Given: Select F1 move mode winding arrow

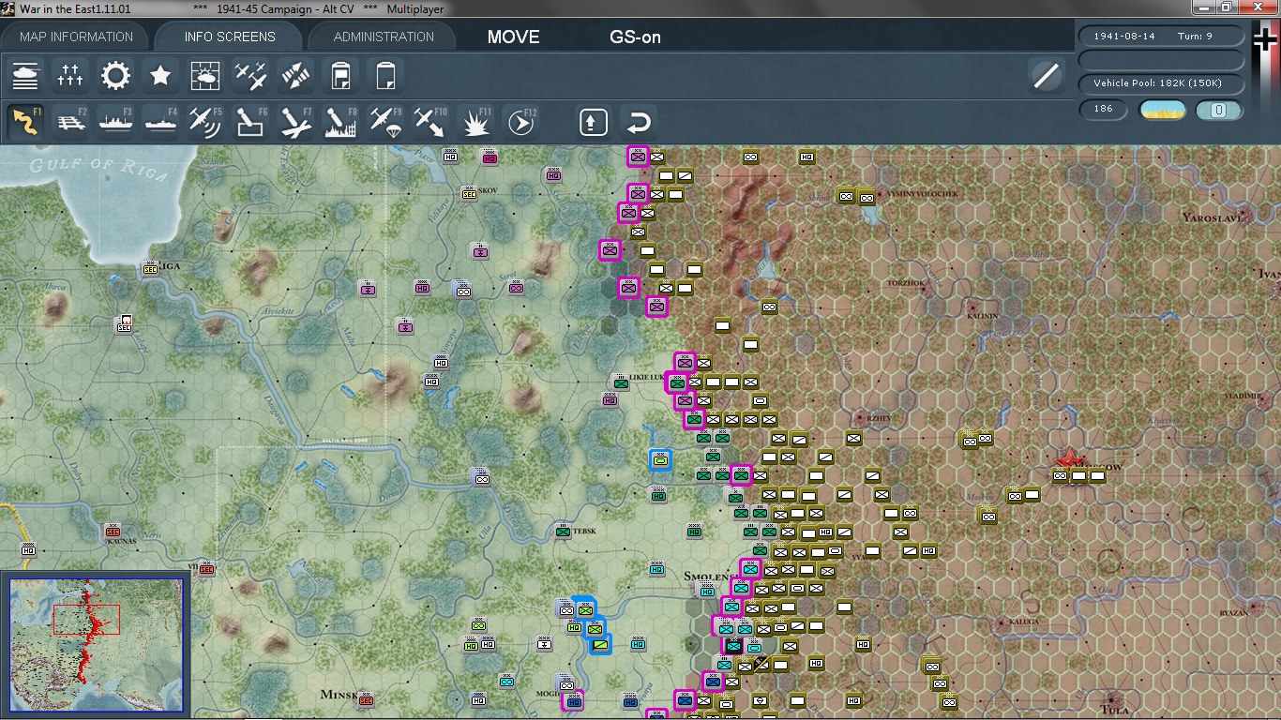Looking at the screenshot, I should 25,122.
